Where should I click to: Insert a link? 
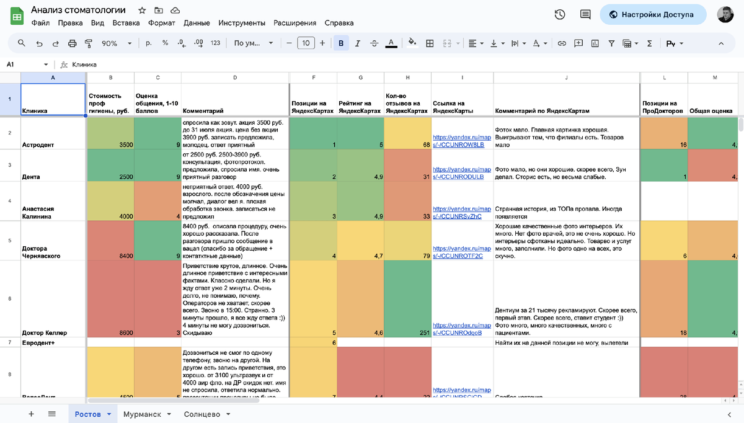coord(562,43)
